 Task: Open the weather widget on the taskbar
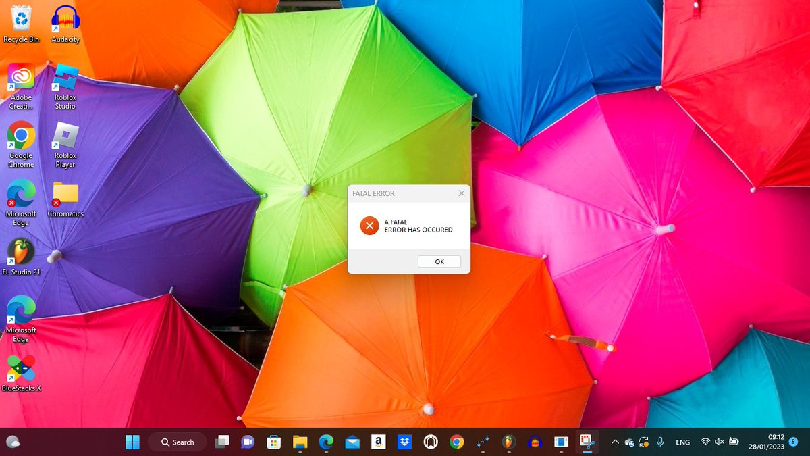pyautogui.click(x=12, y=442)
